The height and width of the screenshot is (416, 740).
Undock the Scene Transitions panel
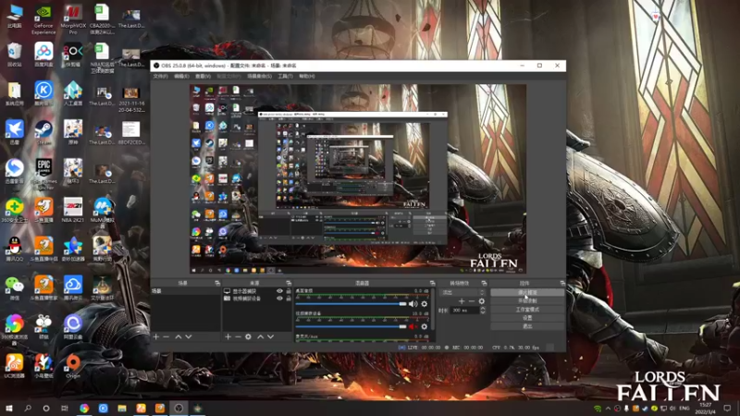click(484, 283)
